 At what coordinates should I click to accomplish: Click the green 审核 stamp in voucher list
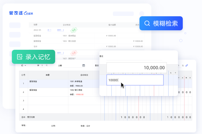(x=74, y=30)
